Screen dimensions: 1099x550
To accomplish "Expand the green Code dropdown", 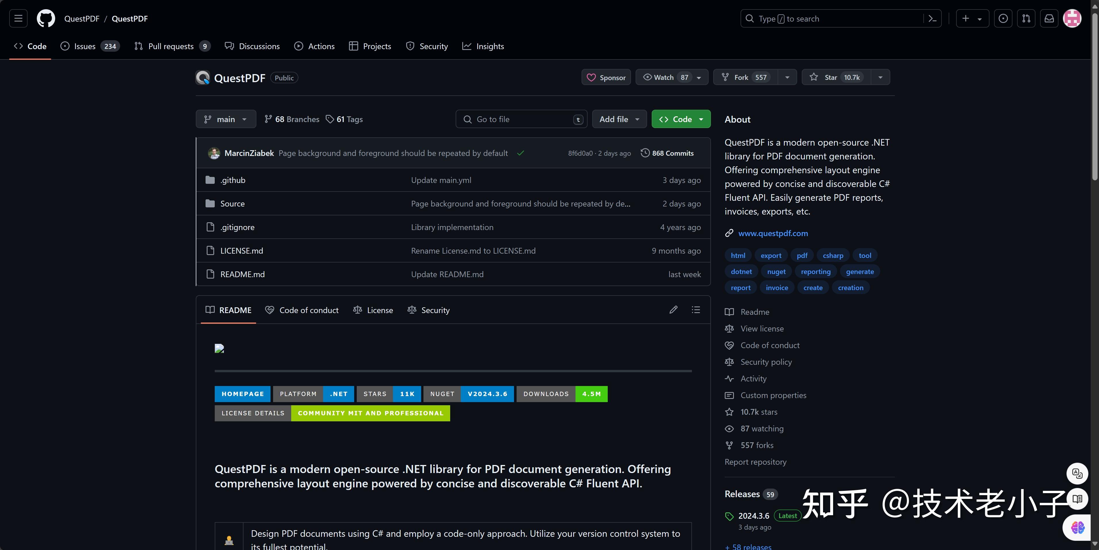I will (x=681, y=119).
